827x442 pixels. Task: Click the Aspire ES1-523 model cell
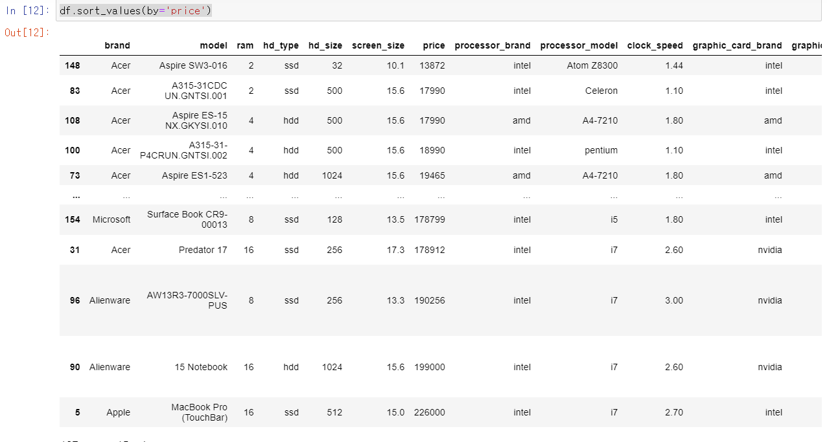coord(194,175)
